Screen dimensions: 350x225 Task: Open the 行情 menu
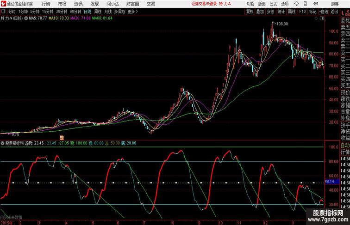point(46,4)
